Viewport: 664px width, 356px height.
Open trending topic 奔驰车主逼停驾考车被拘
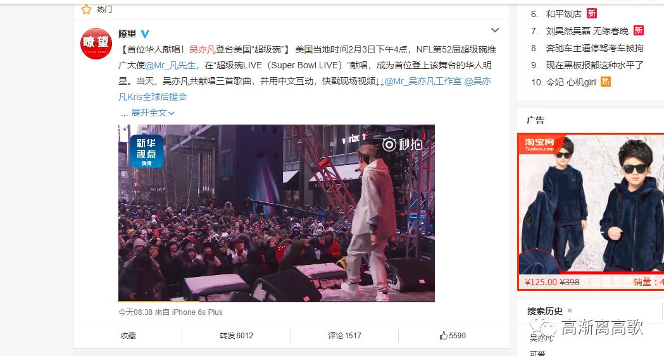tap(594, 48)
